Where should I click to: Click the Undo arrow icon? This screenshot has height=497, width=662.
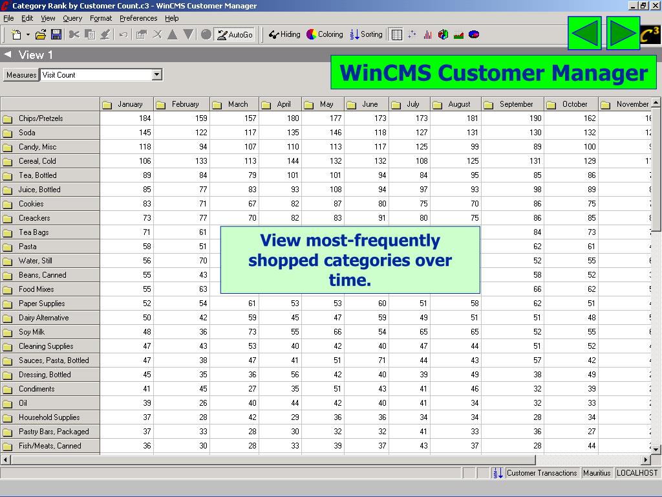click(123, 35)
